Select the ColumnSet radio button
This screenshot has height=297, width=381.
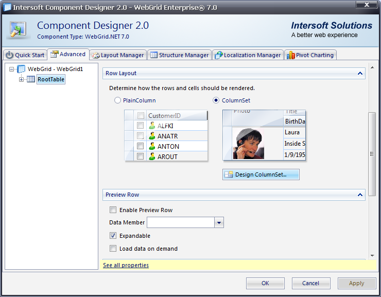[216, 100]
